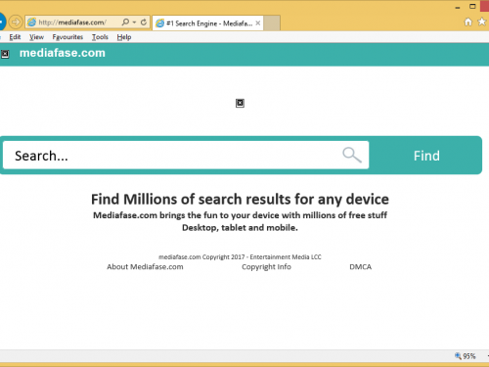Click the 95% zoom level control
Viewport: 489px width, 367px height.
(x=466, y=356)
